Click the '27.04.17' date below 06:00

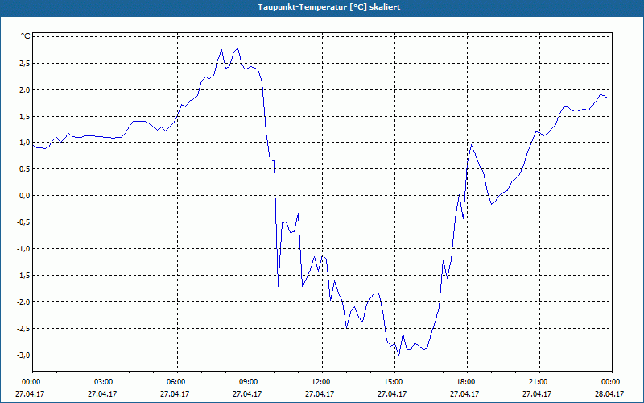tap(175, 393)
